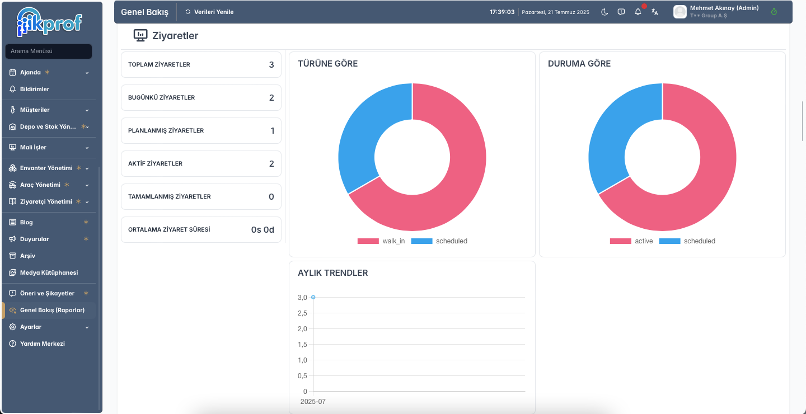
Task: Toggle dark mode with moon icon
Action: point(604,12)
